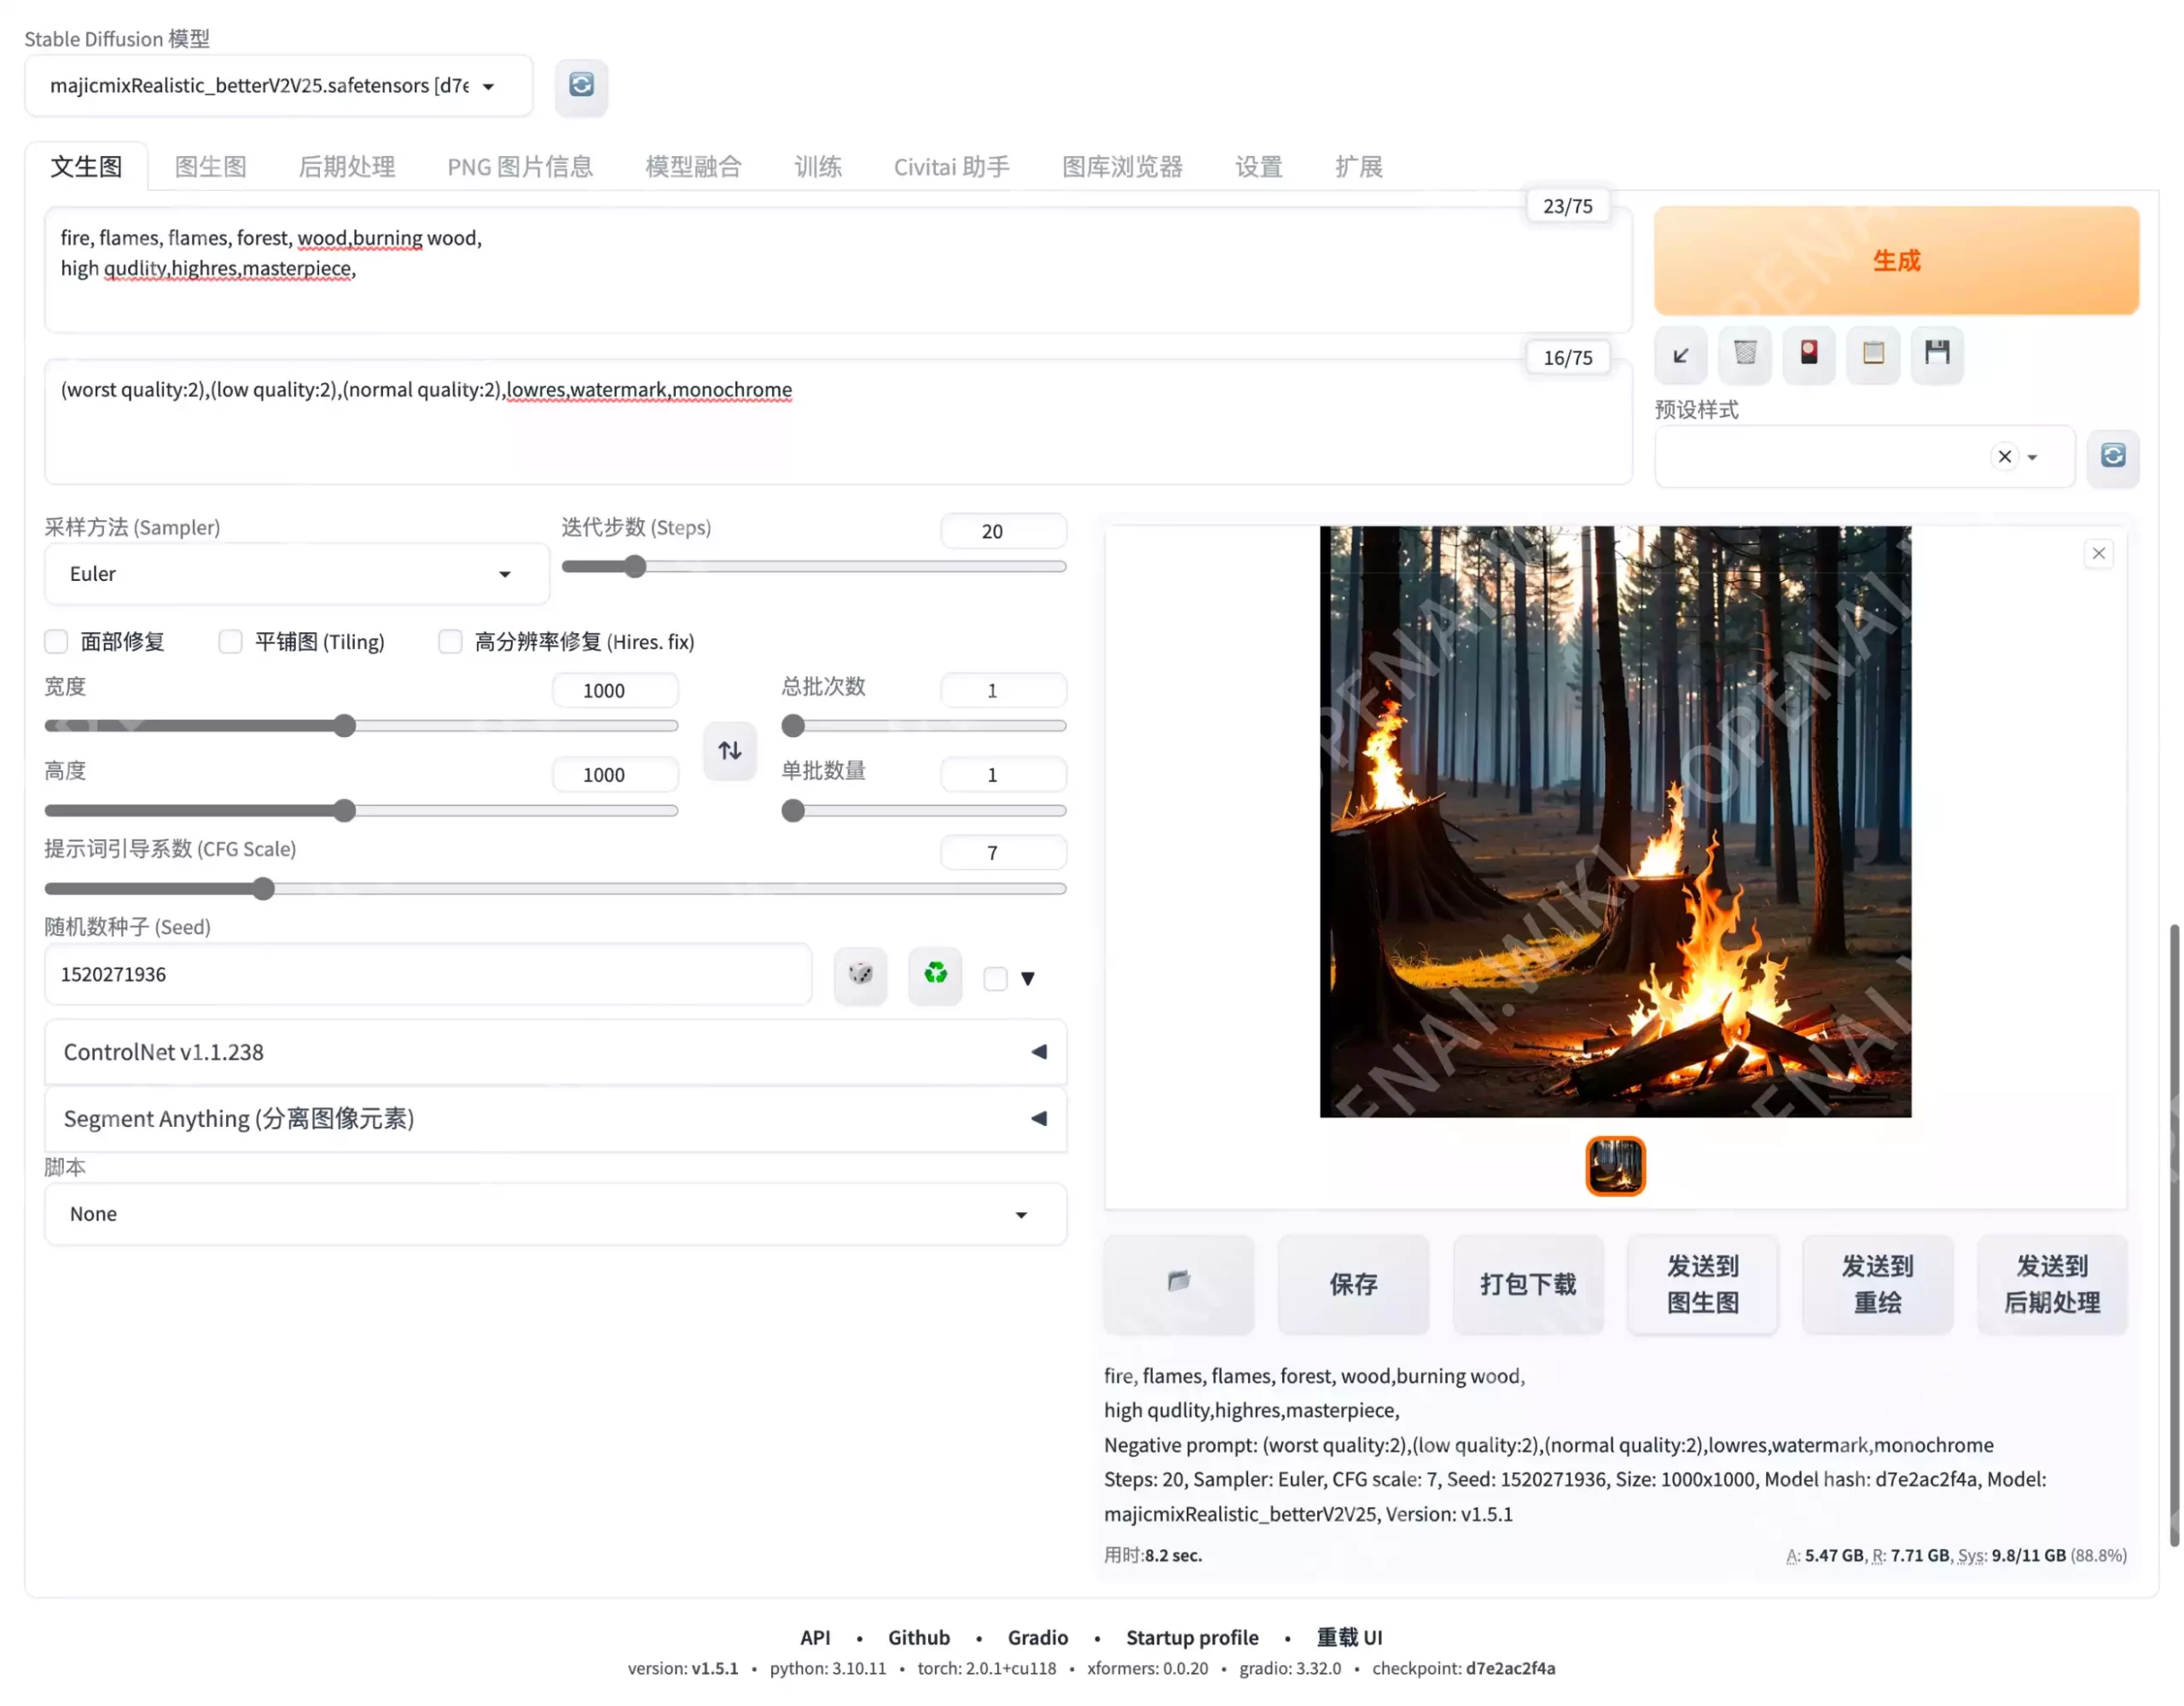Switch to the 图生图 tab
This screenshot has width=2184, height=1706.
(211, 167)
